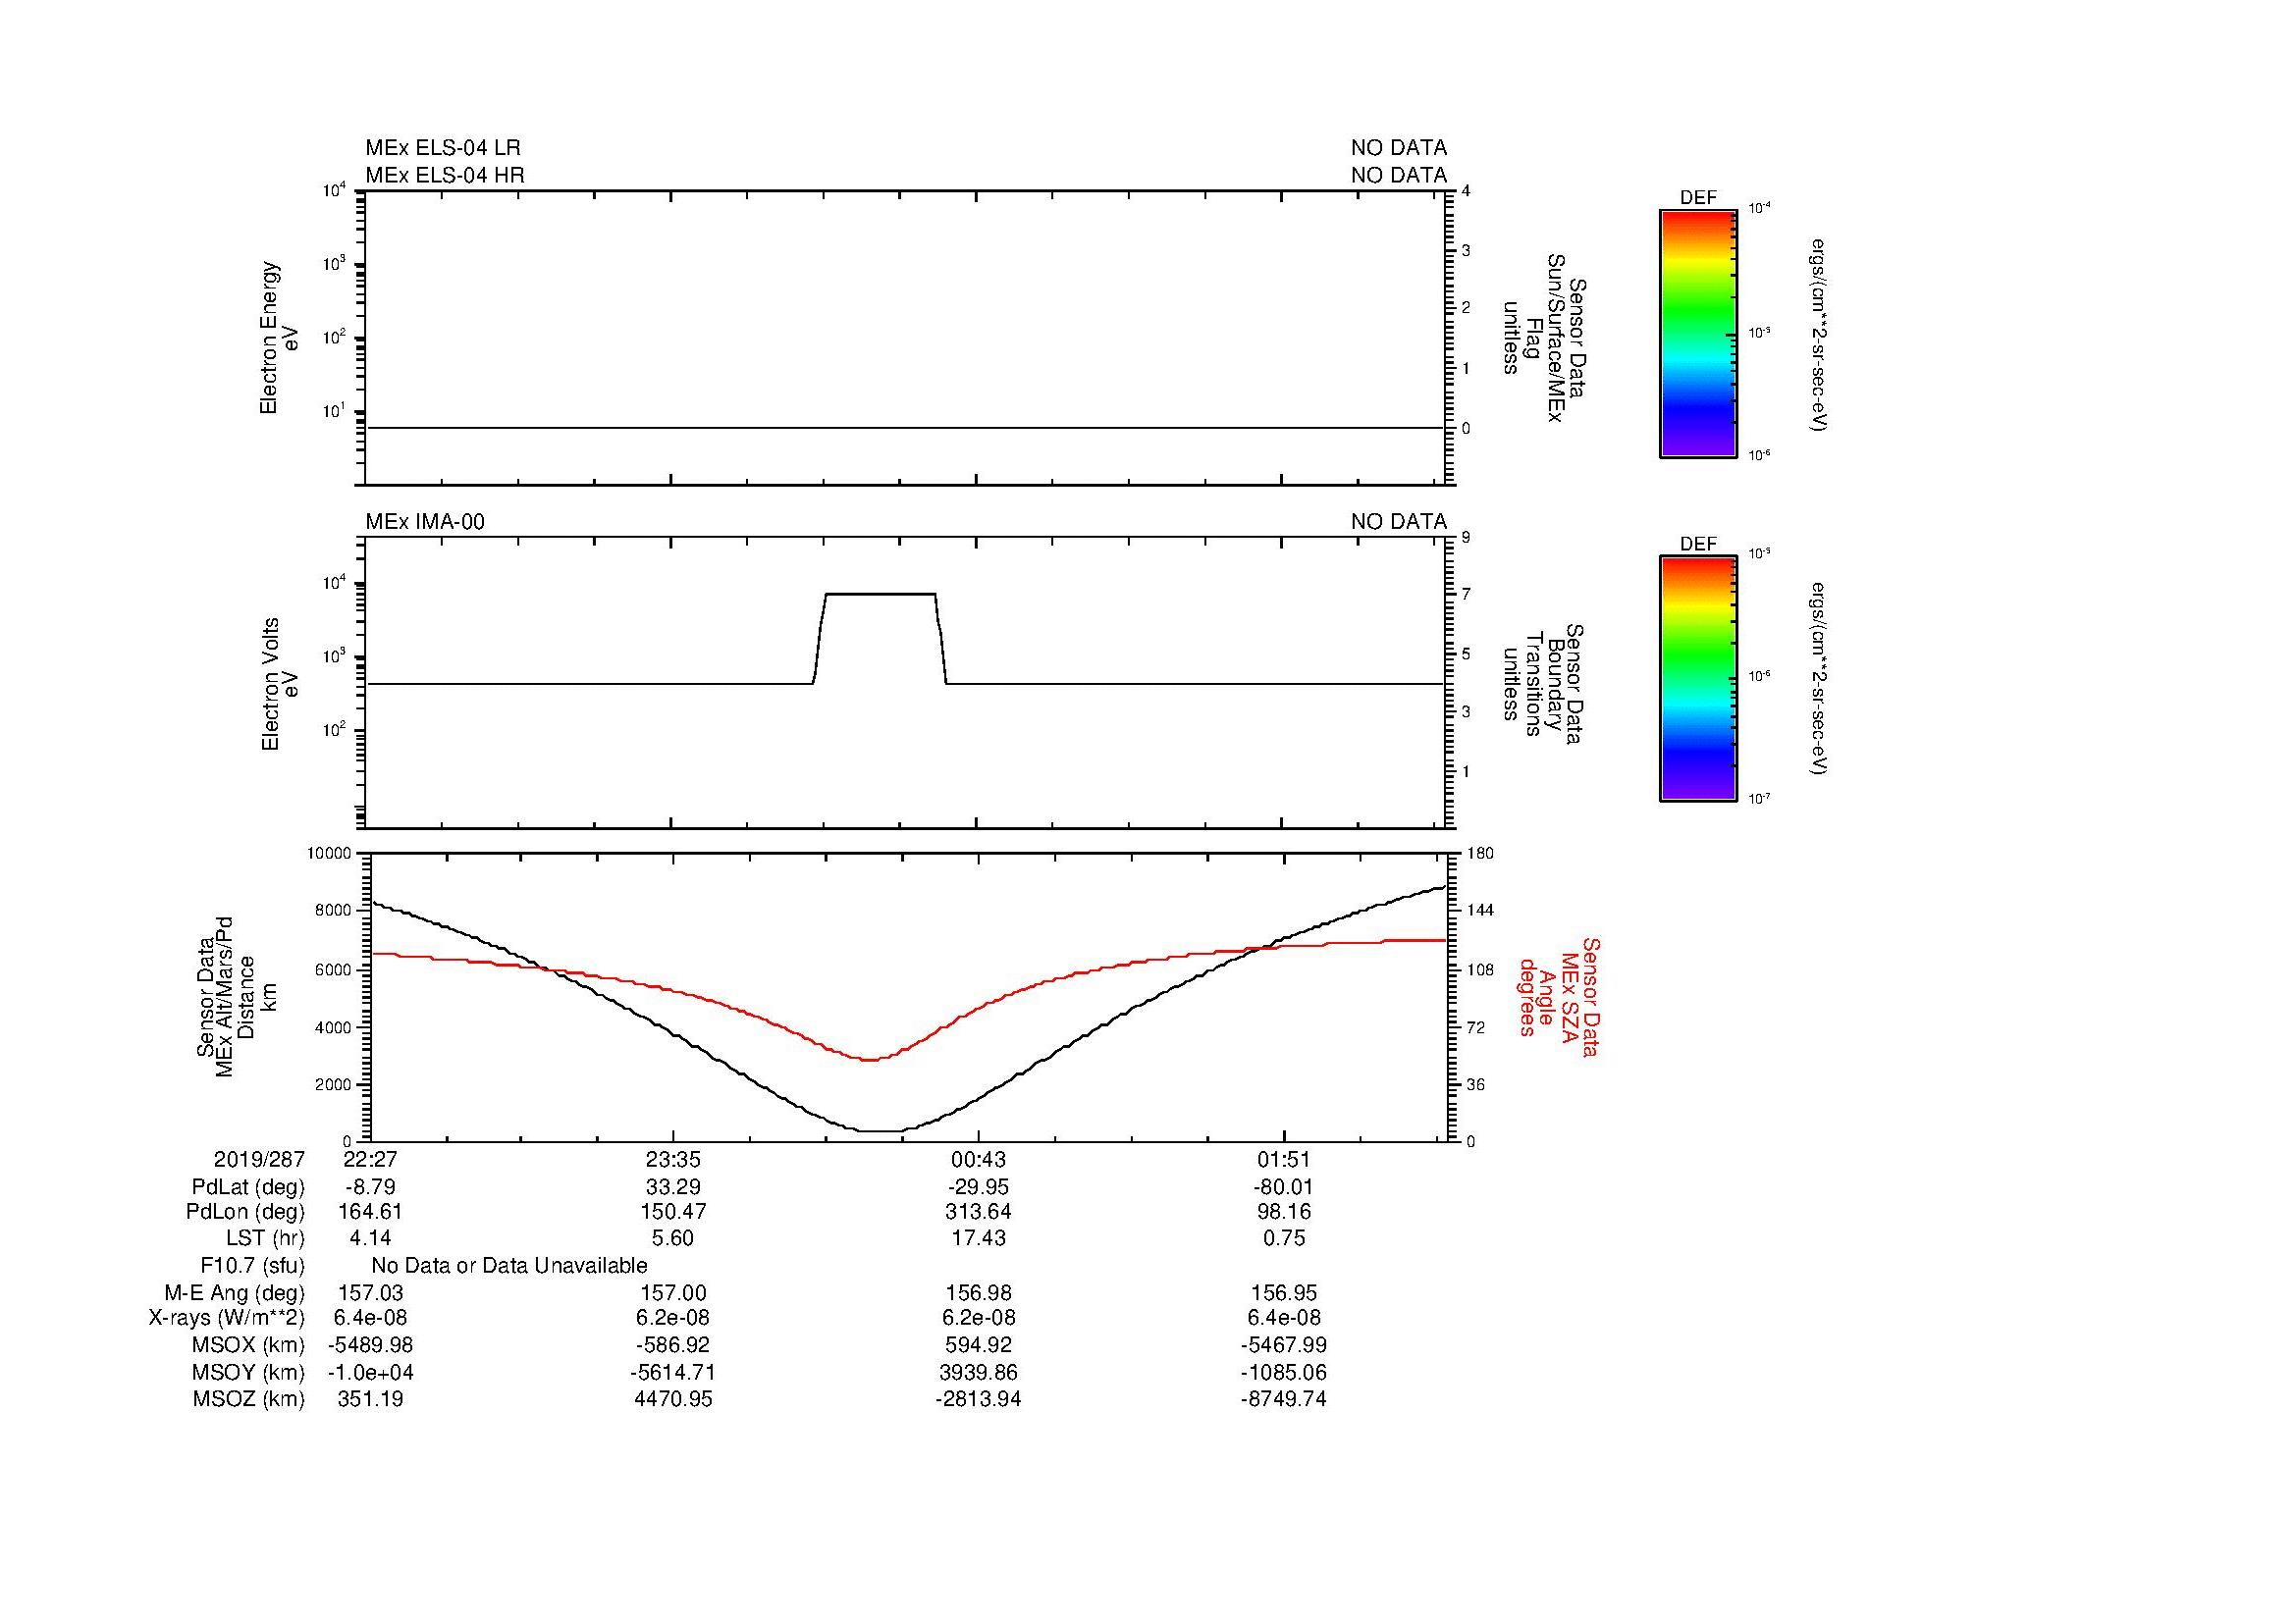
Task: Click the 'Electron Volts eV' axis label
Action: click(x=280, y=684)
